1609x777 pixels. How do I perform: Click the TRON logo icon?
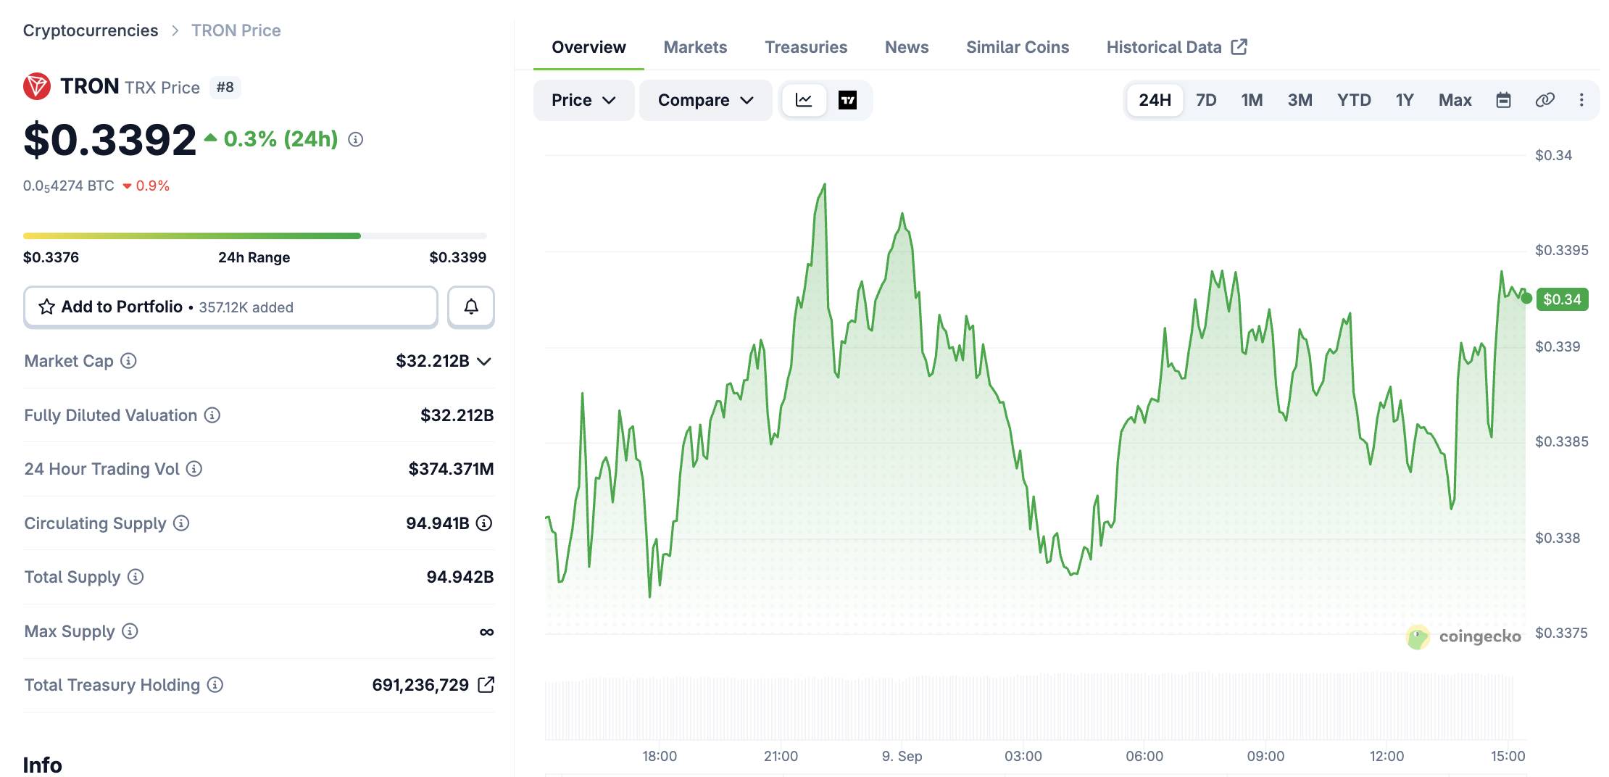pyautogui.click(x=37, y=86)
